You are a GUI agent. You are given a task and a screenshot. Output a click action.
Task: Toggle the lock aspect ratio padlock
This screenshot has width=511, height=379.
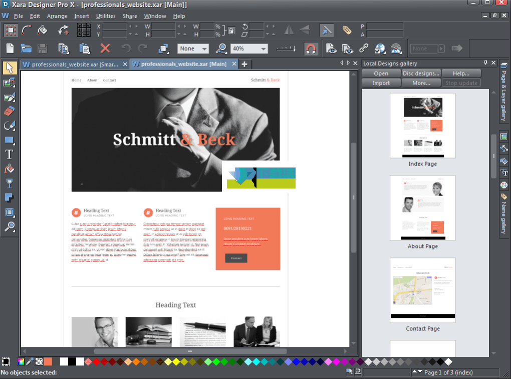[231, 30]
